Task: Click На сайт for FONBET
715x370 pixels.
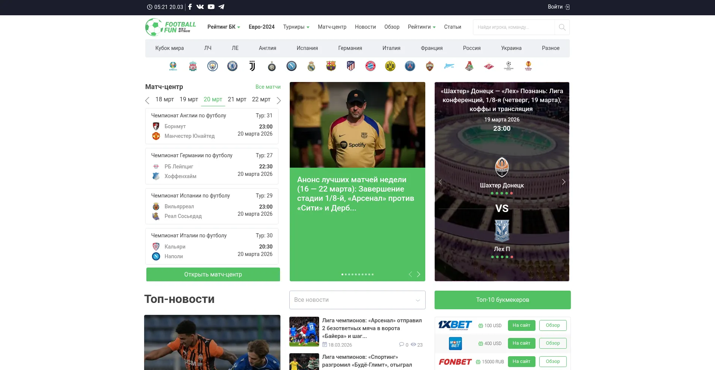Action: coord(521,361)
